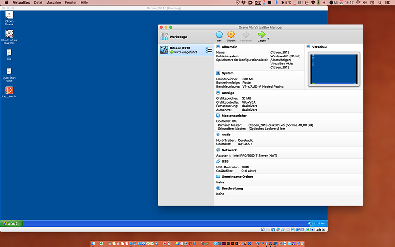
Task: Open the Notification Center list icon
Action: (387, 2)
